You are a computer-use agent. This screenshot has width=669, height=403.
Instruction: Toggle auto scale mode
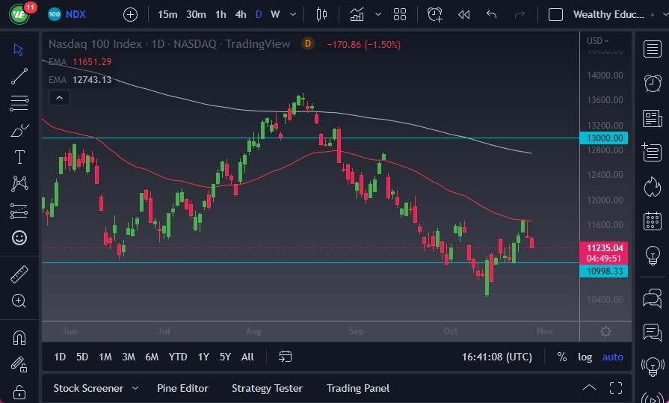coord(612,357)
